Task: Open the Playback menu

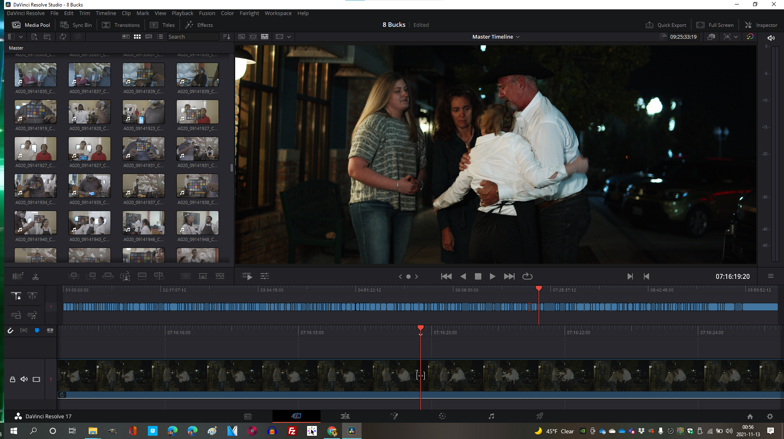Action: pos(182,13)
